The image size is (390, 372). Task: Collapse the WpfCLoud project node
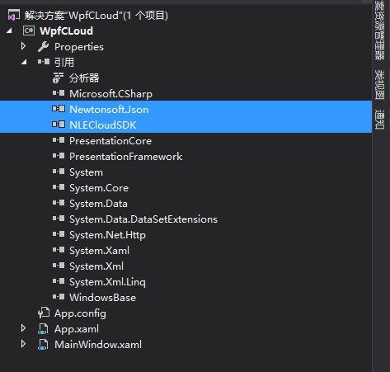9,31
